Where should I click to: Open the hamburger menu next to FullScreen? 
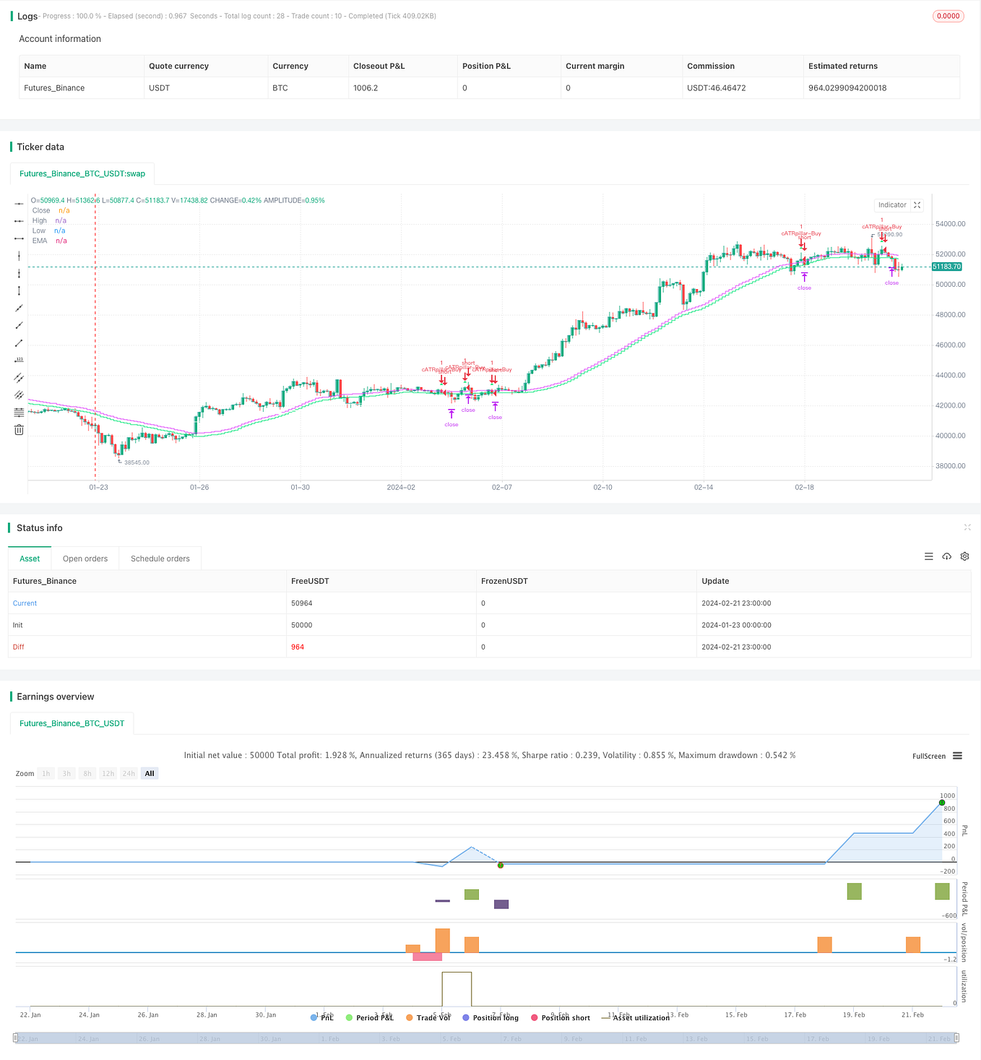coord(957,756)
